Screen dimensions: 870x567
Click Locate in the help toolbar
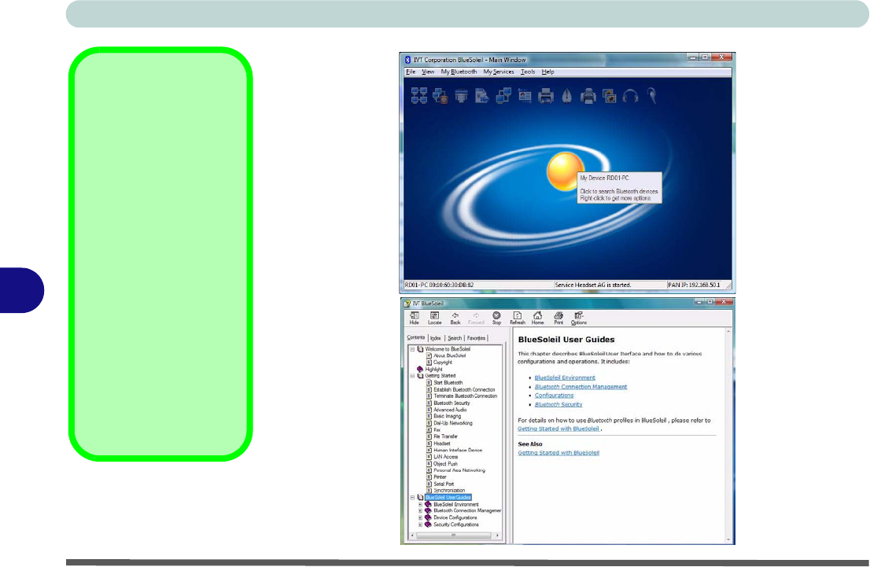(434, 318)
